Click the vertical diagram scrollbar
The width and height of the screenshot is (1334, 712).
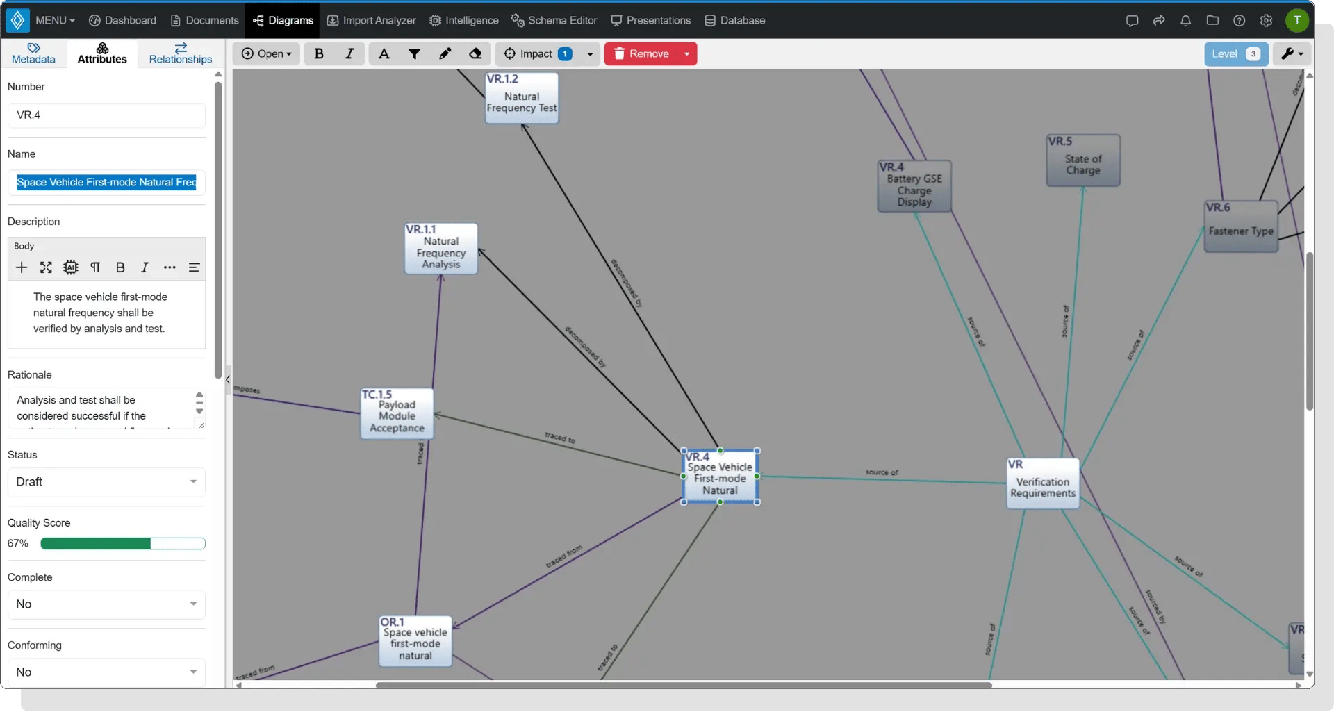click(x=1310, y=331)
